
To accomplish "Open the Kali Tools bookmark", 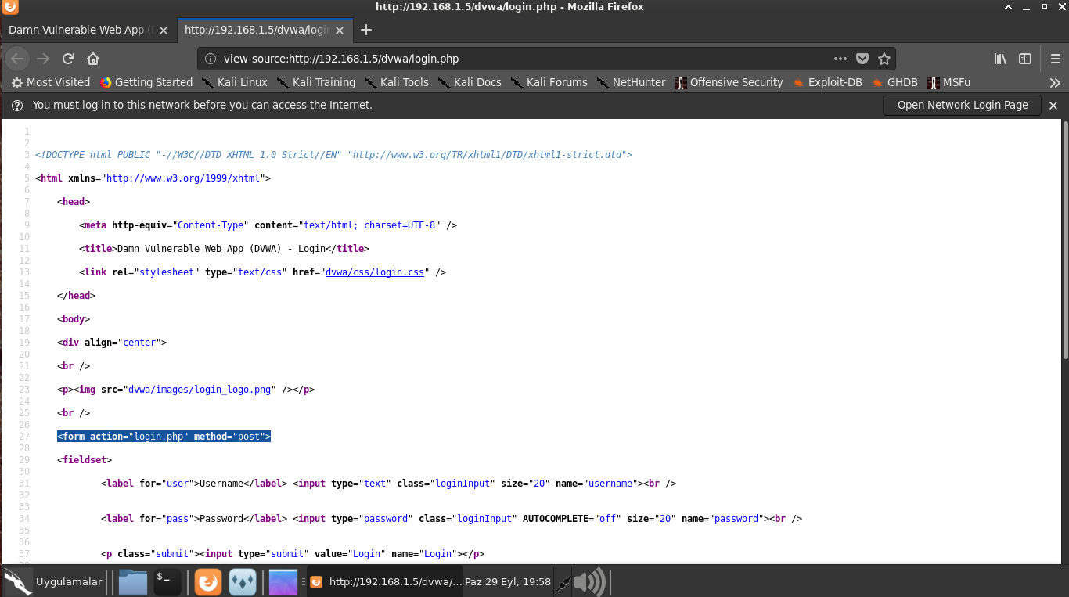I will (396, 82).
